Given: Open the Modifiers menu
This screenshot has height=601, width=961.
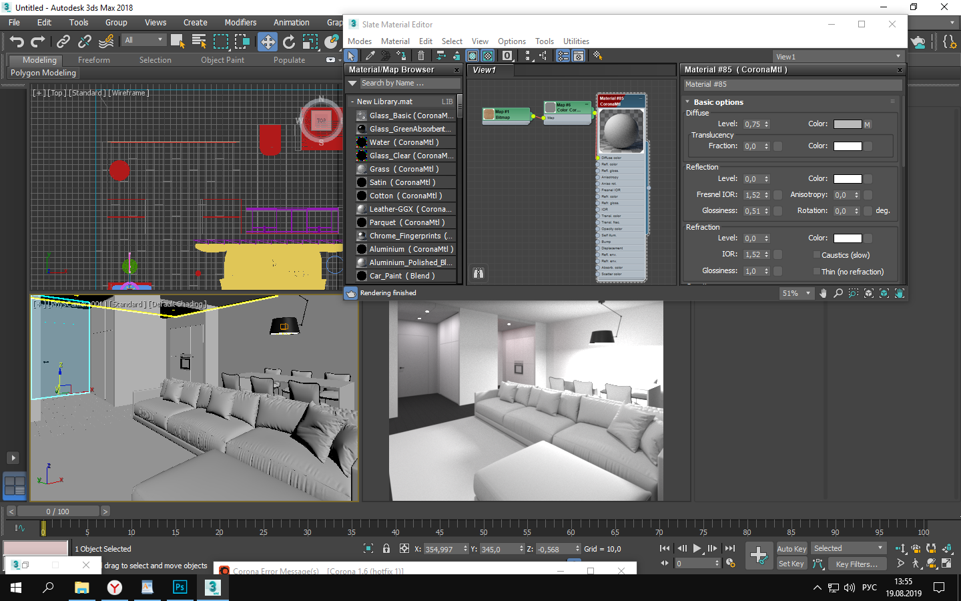Looking at the screenshot, I should (240, 22).
